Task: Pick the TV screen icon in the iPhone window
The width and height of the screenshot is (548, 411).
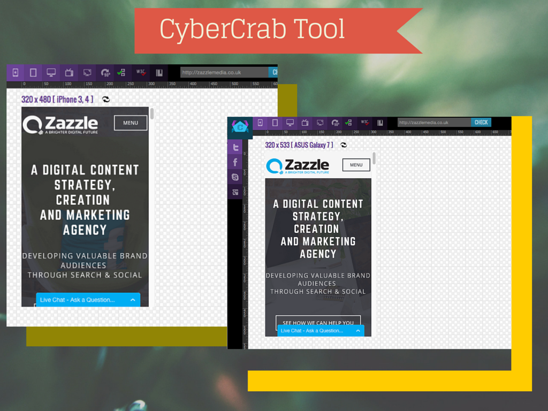Action: click(x=69, y=73)
